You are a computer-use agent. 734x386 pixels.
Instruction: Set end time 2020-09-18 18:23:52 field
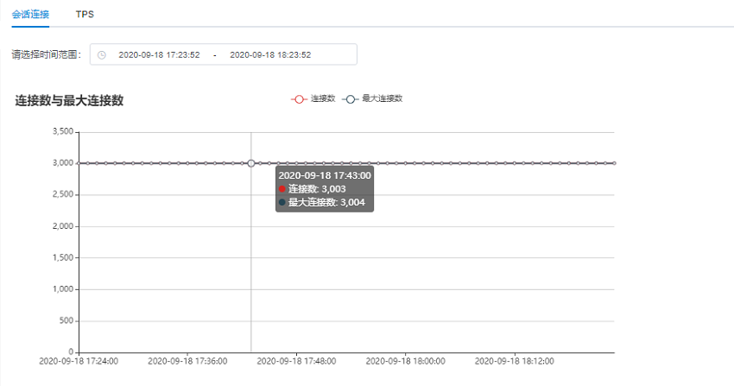pos(270,54)
